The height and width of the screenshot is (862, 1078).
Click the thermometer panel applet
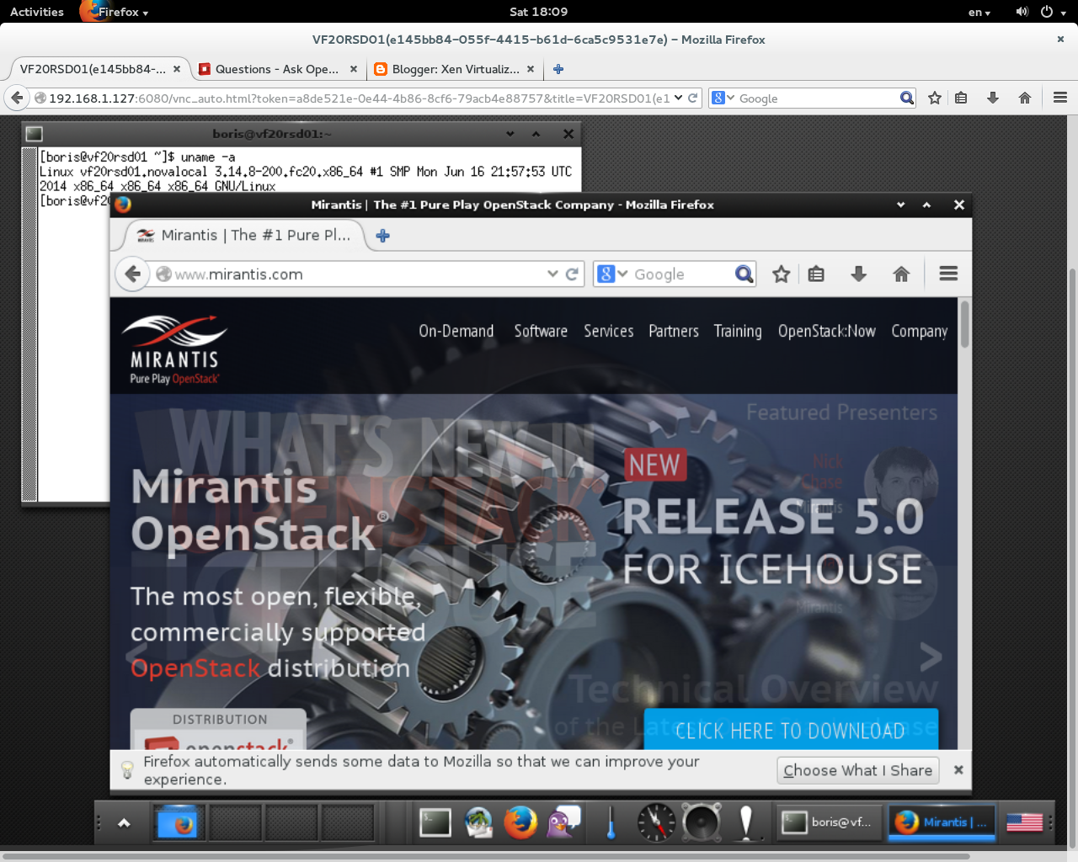pos(611,822)
